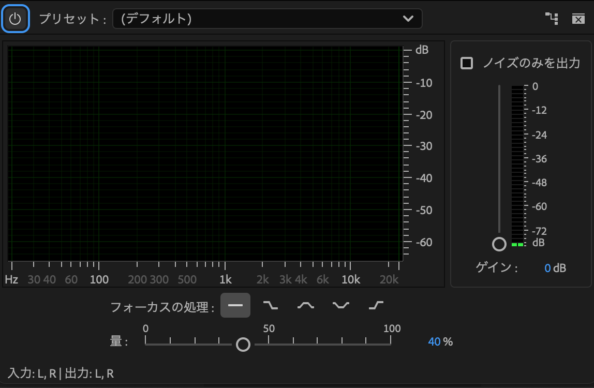Open the プリセット dropdown showing (デフォルト)
The image size is (594, 388).
click(259, 19)
